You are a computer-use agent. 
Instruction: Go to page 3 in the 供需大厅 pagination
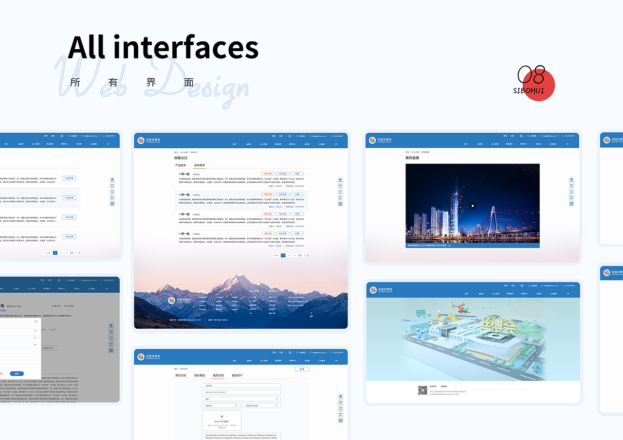[x=294, y=255]
